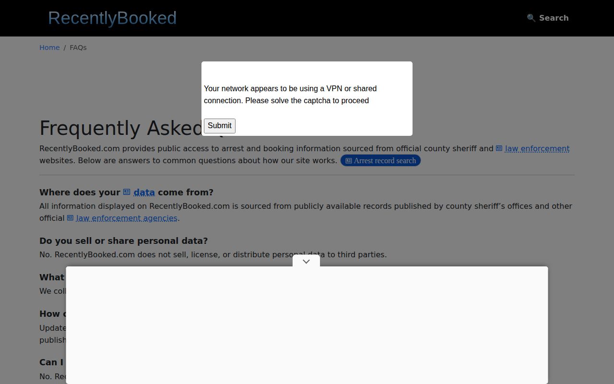Click the 'Do you sell or share personal data?' question

(124, 240)
